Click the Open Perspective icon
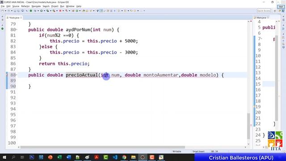The height and width of the screenshot is (161, 286). [275, 11]
